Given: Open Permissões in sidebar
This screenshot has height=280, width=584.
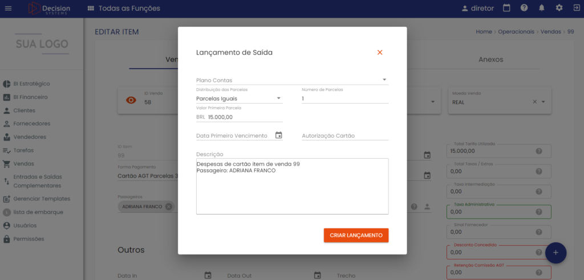Looking at the screenshot, I should (x=23, y=238).
